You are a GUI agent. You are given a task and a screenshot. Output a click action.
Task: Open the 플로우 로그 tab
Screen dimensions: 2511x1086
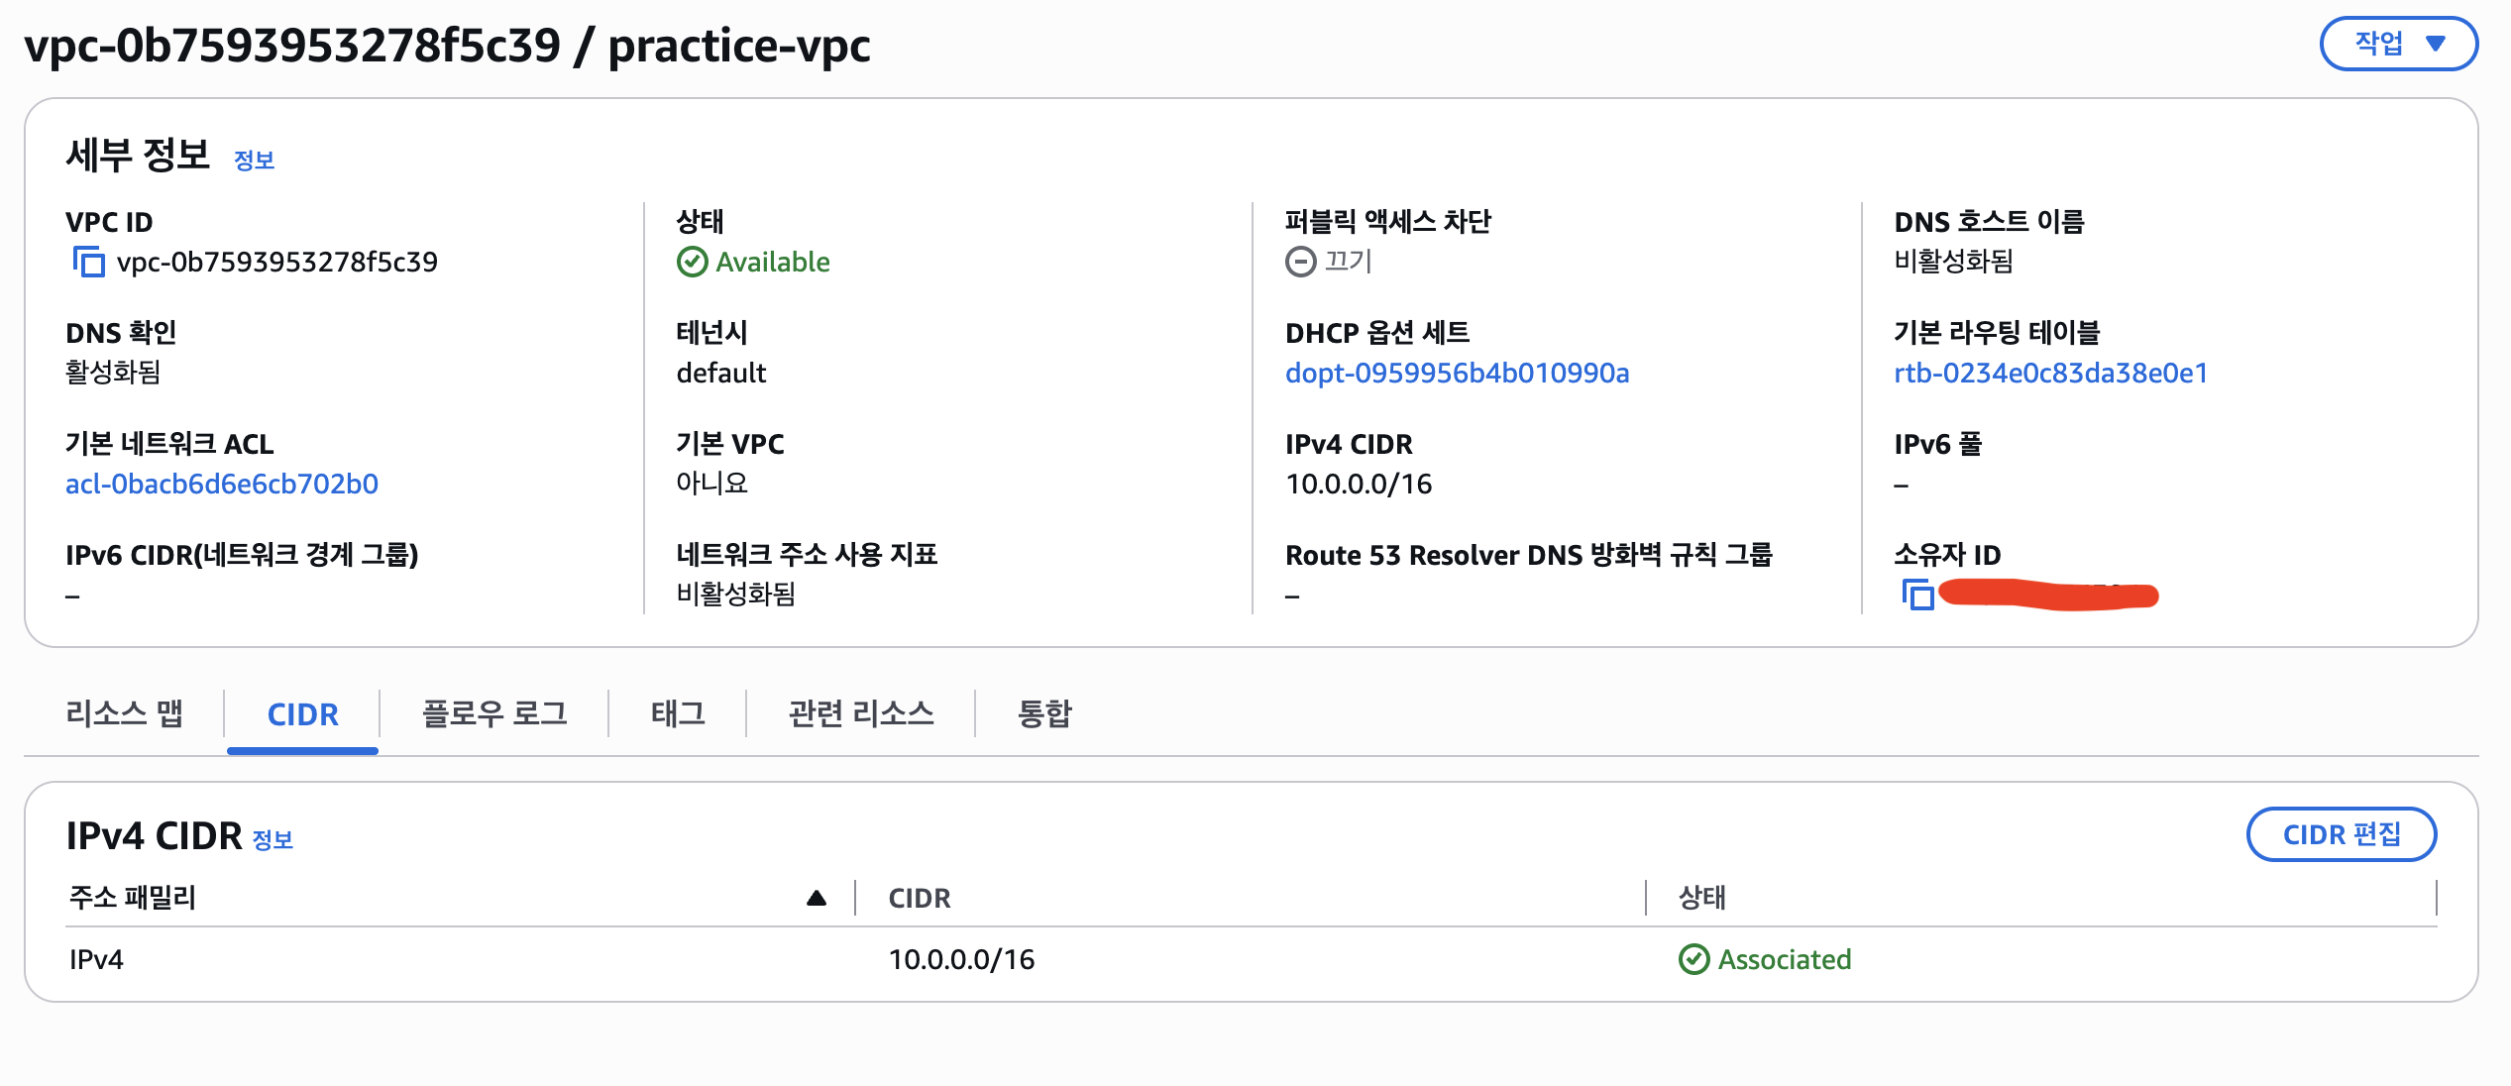[494, 713]
